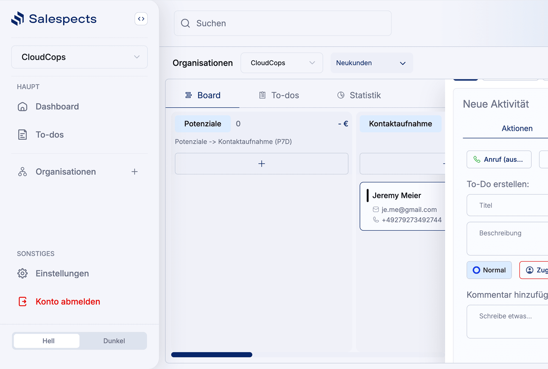The image size is (548, 369).
Task: Switch to the To-dos board tab
Action: 279,95
